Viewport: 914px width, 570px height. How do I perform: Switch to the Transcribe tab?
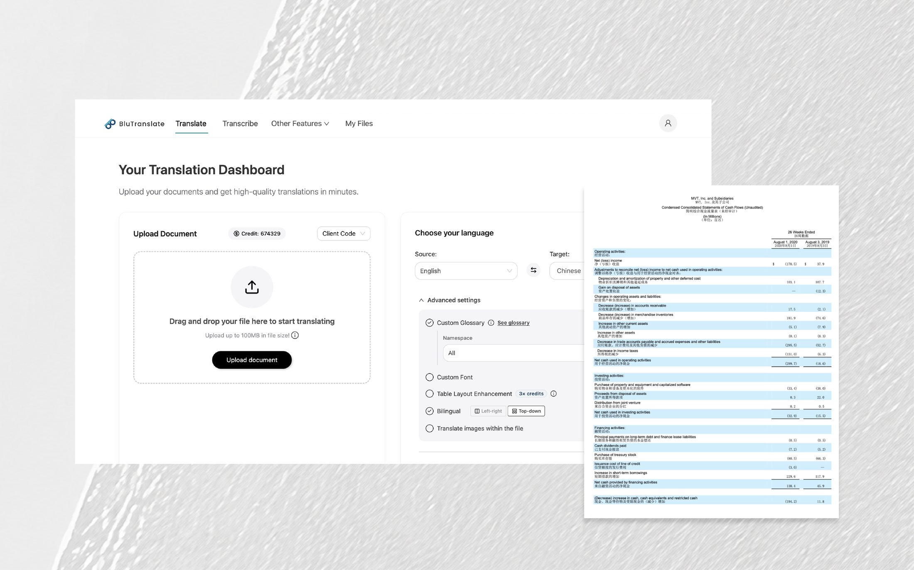[240, 124]
